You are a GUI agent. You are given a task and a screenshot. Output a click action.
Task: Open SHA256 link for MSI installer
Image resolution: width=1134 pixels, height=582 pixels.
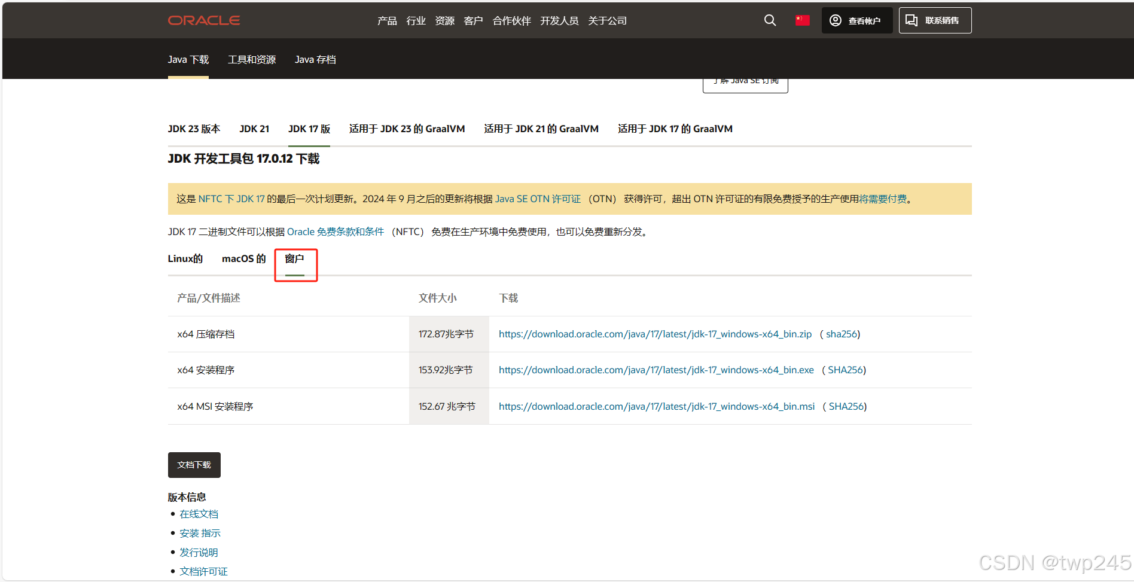click(846, 406)
